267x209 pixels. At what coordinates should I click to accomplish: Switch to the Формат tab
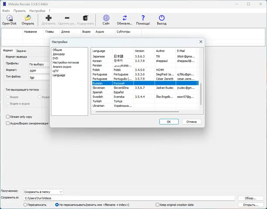pyautogui.click(x=8, y=51)
